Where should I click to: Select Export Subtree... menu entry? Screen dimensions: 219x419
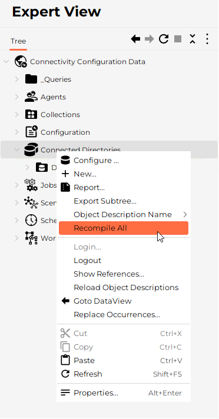(x=124, y=201)
